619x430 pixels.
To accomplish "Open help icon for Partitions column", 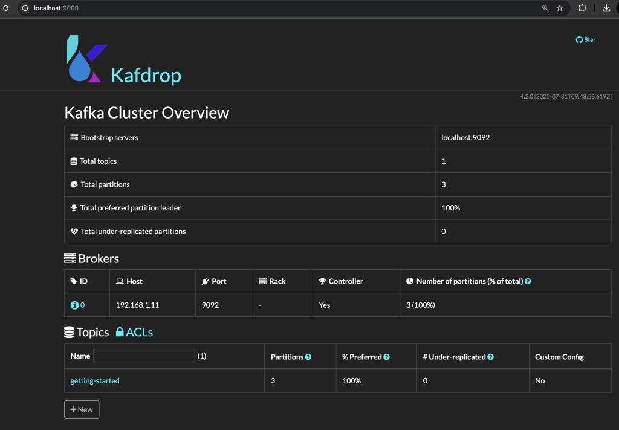I will click(308, 357).
